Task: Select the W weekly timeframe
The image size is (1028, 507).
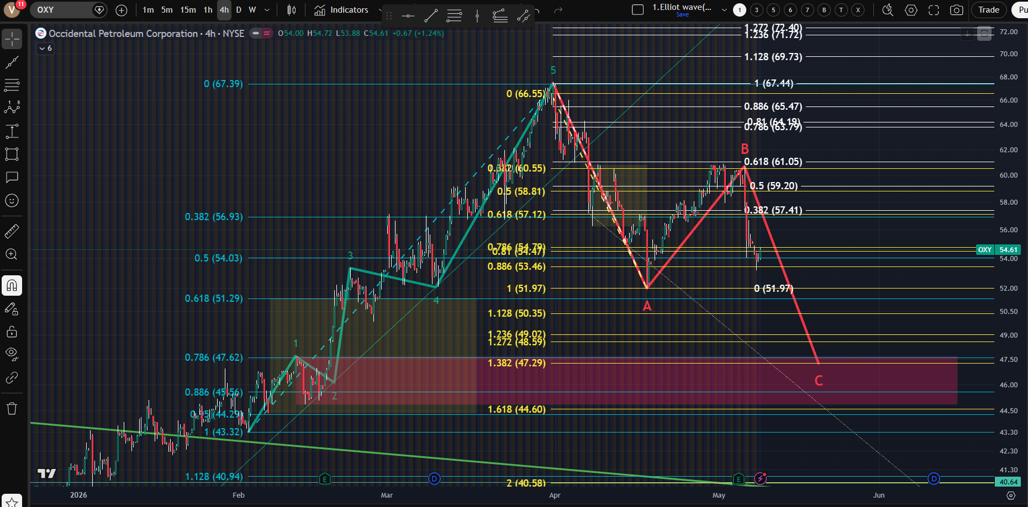Action: pos(252,10)
